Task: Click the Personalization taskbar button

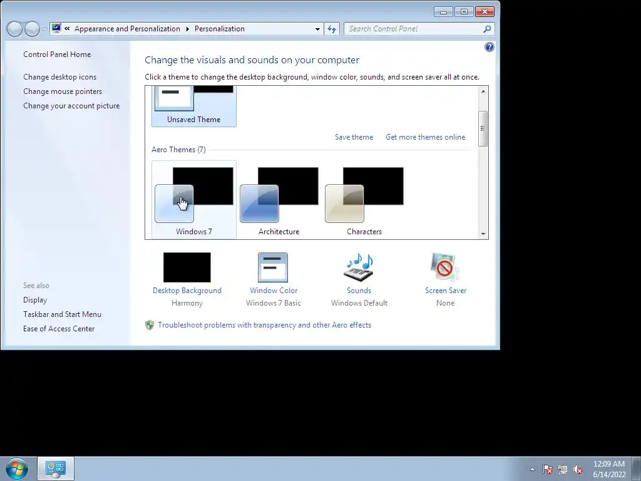Action: tap(56, 468)
